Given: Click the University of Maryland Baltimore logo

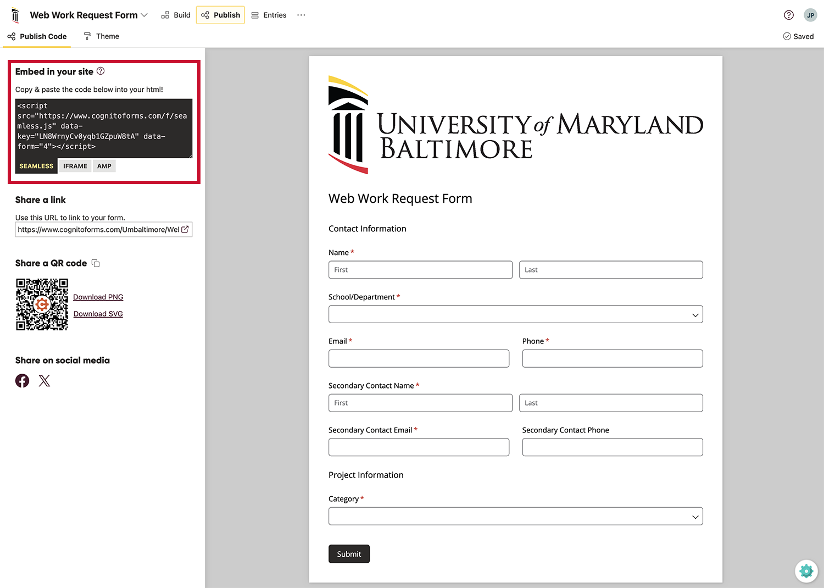Looking at the screenshot, I should click(515, 125).
